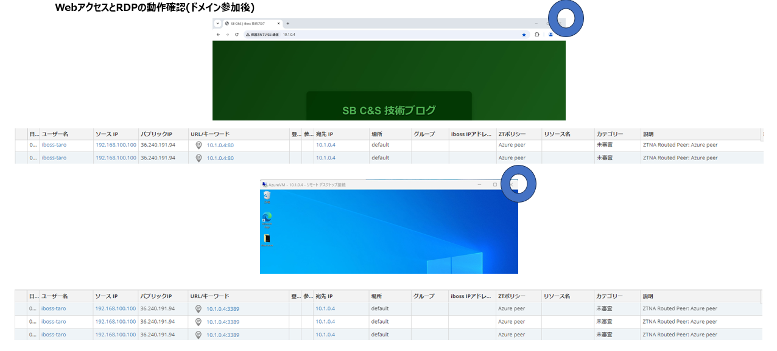This screenshot has width=777, height=351.
Task: Select the folder icon on remote desktop
Action: 266,240
